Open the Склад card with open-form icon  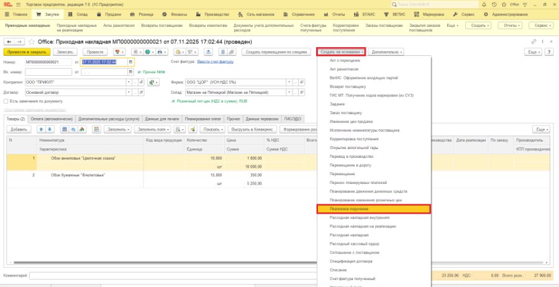(x=302, y=93)
